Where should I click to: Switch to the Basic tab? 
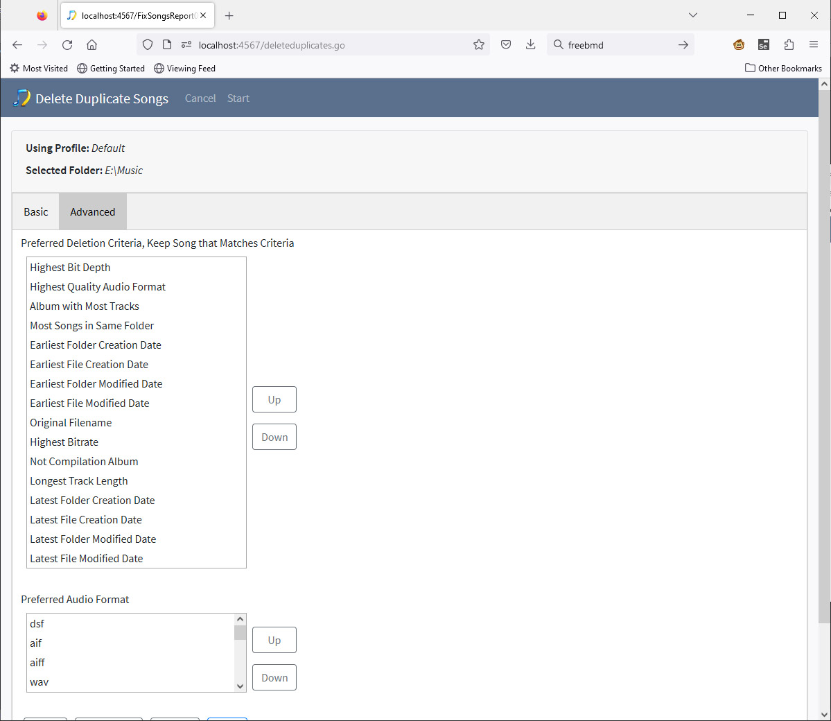pyautogui.click(x=36, y=212)
